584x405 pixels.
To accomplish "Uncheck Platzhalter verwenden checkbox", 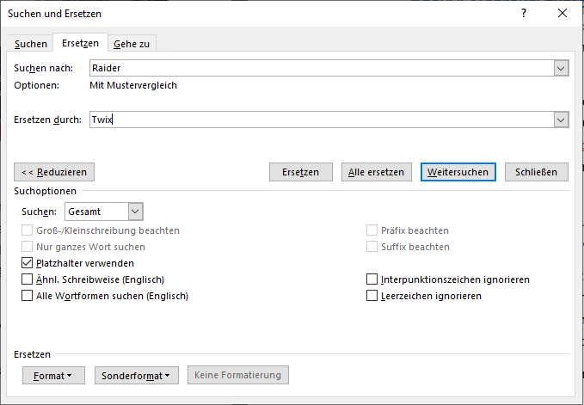I will (x=27, y=263).
